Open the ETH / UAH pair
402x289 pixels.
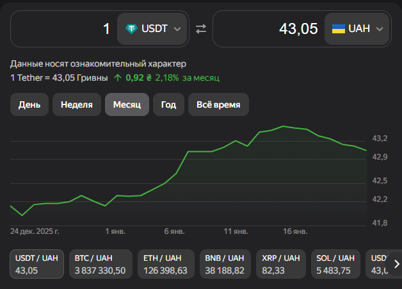(166, 264)
